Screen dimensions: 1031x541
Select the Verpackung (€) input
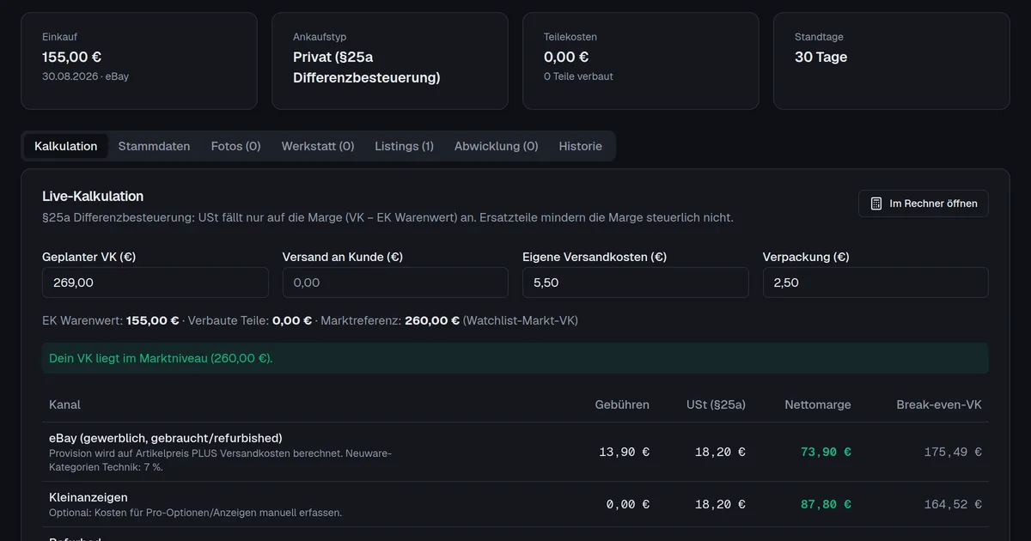point(875,283)
